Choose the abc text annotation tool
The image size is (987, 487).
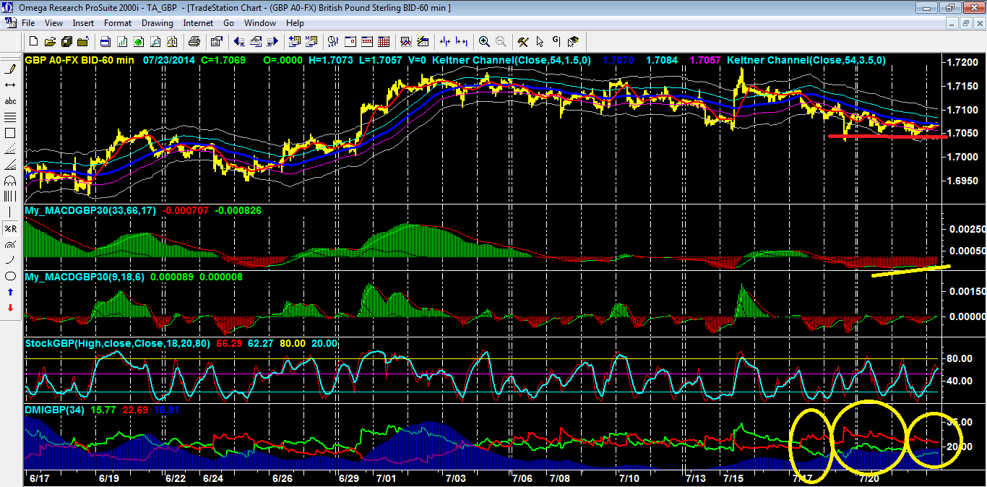[x=10, y=101]
